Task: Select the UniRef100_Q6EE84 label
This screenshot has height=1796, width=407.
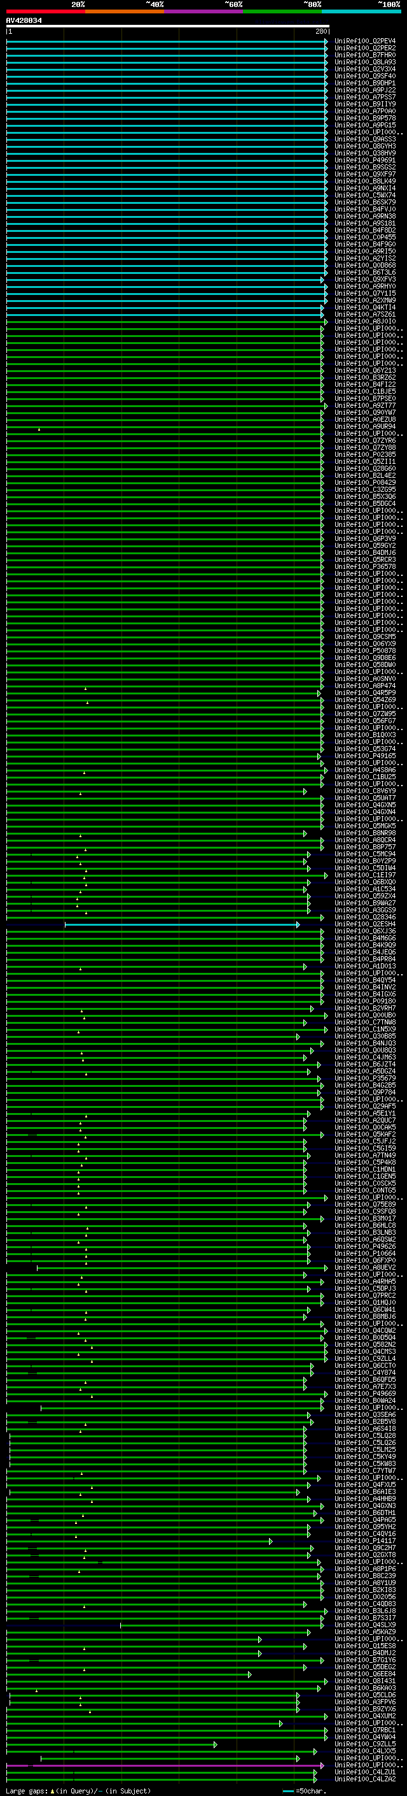Action: [x=364, y=1674]
